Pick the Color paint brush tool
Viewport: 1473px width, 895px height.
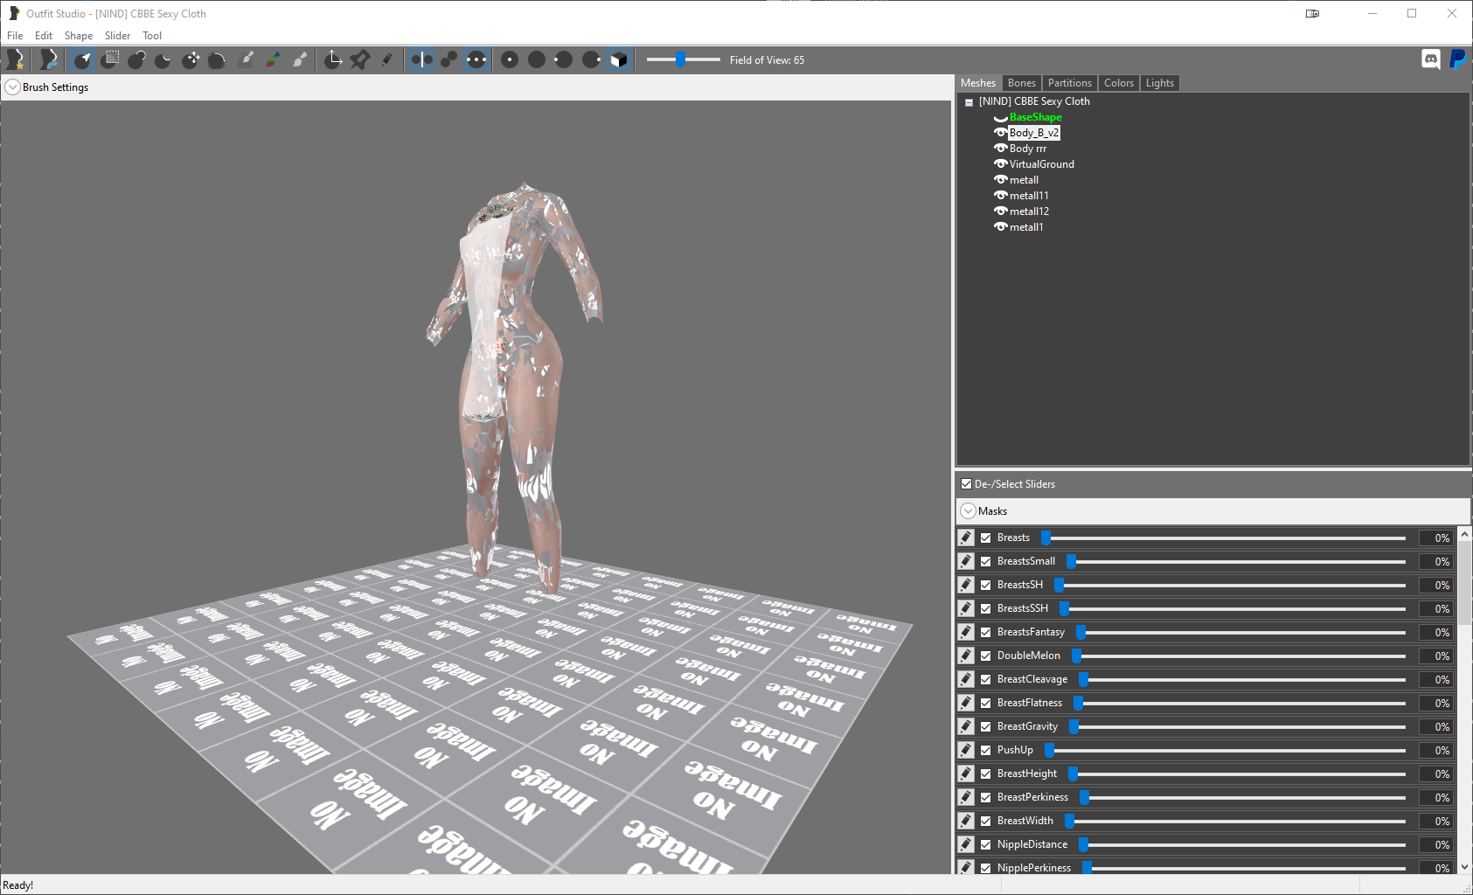(x=274, y=59)
